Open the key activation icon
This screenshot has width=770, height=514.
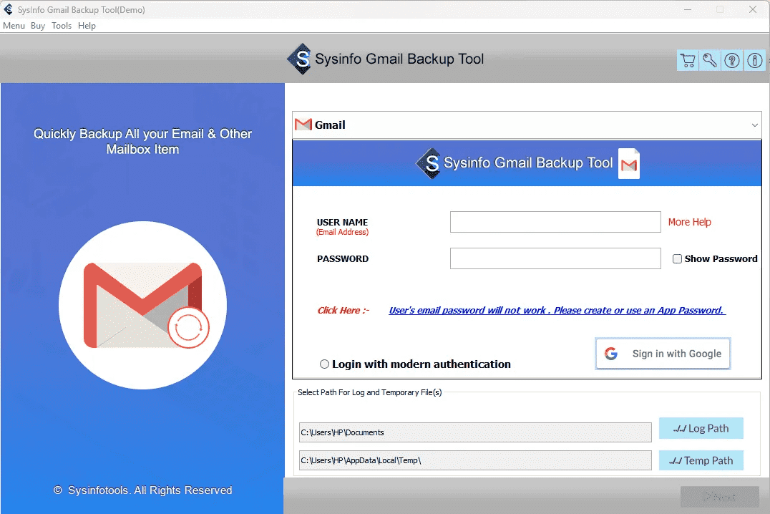pyautogui.click(x=710, y=61)
